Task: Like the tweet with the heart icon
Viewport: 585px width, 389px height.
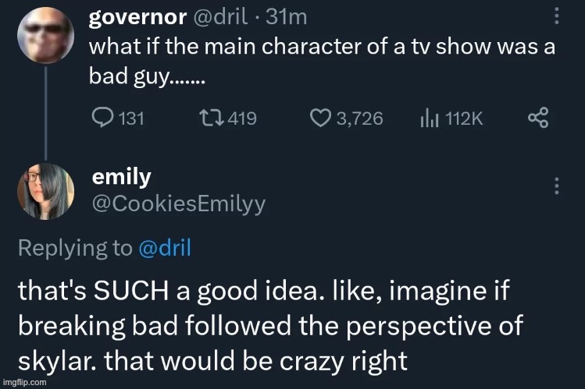Action: pyautogui.click(x=321, y=118)
